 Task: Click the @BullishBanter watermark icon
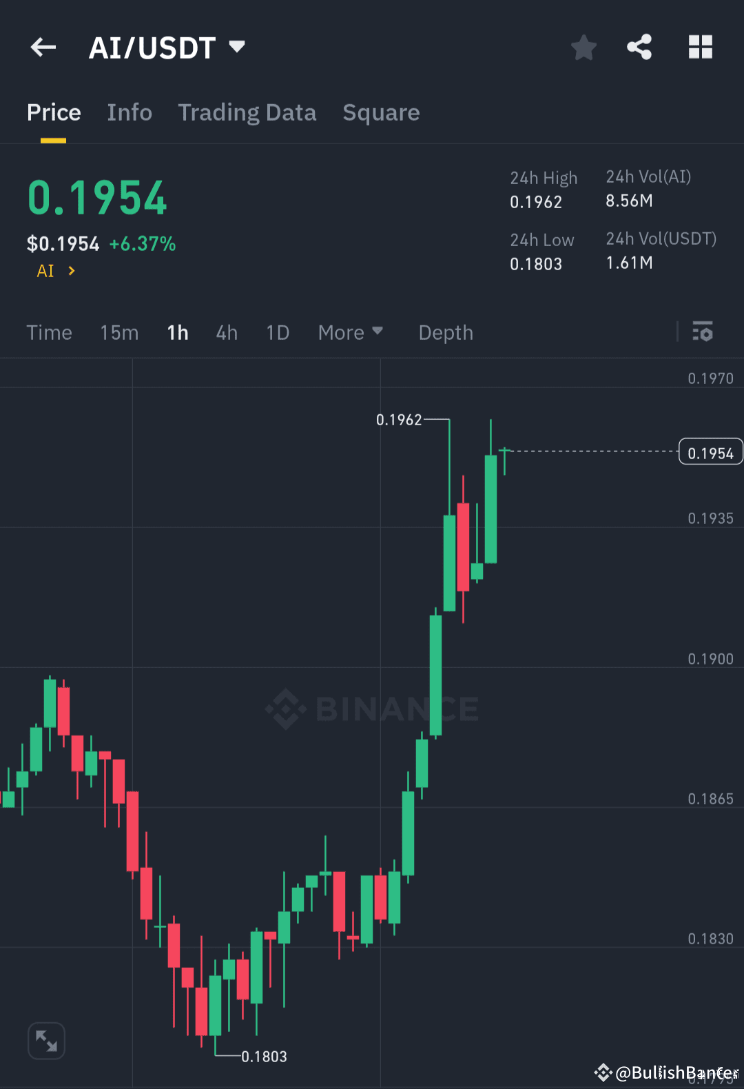[x=603, y=1072]
